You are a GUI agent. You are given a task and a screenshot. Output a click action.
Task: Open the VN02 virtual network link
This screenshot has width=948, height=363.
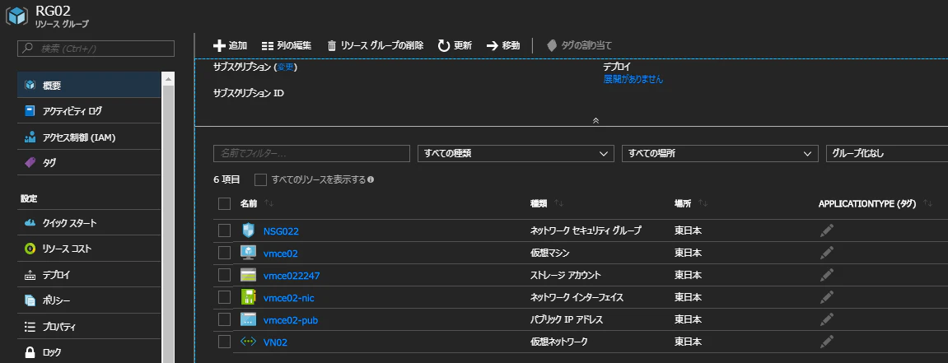tap(276, 342)
